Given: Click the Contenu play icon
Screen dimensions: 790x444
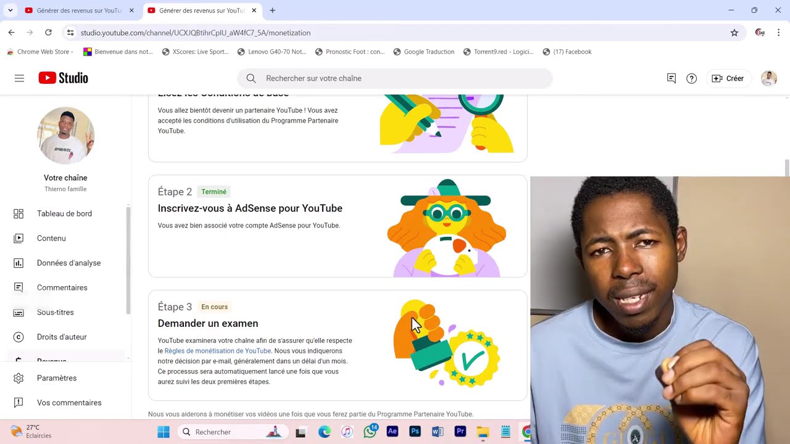Looking at the screenshot, I should (19, 238).
